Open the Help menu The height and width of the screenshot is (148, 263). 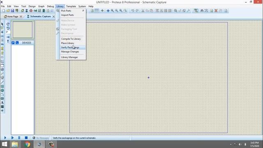click(x=91, y=6)
